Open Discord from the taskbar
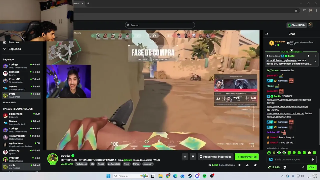The width and height of the screenshot is (320, 180). (x=197, y=176)
